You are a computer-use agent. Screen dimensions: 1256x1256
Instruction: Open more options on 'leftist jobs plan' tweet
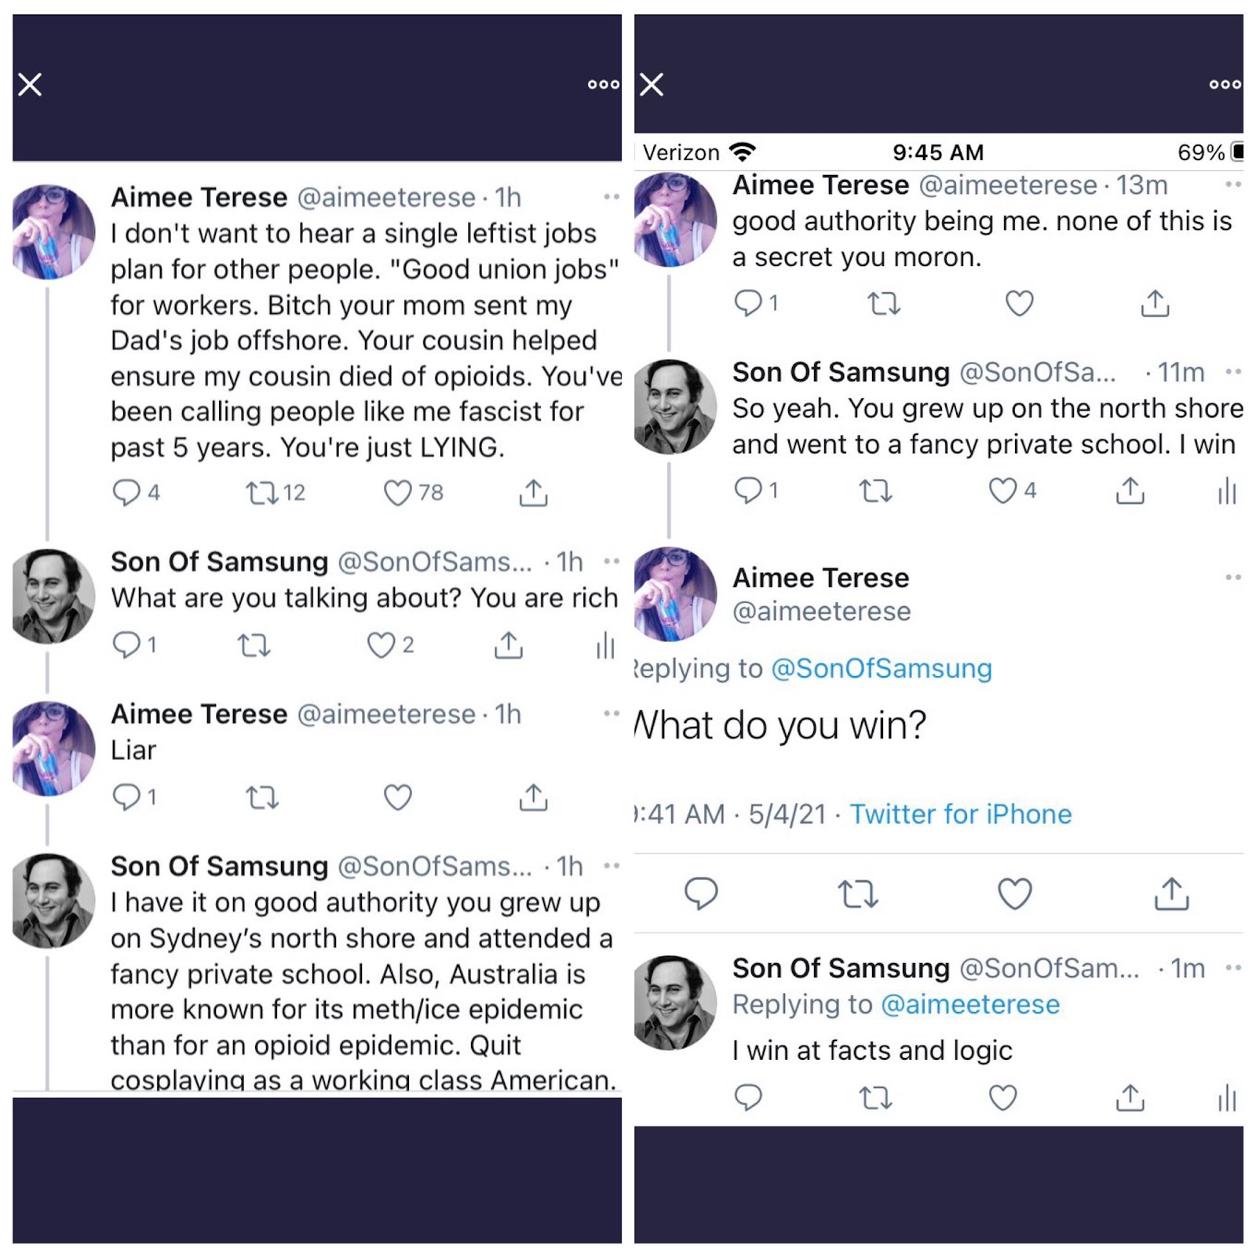coord(612,197)
